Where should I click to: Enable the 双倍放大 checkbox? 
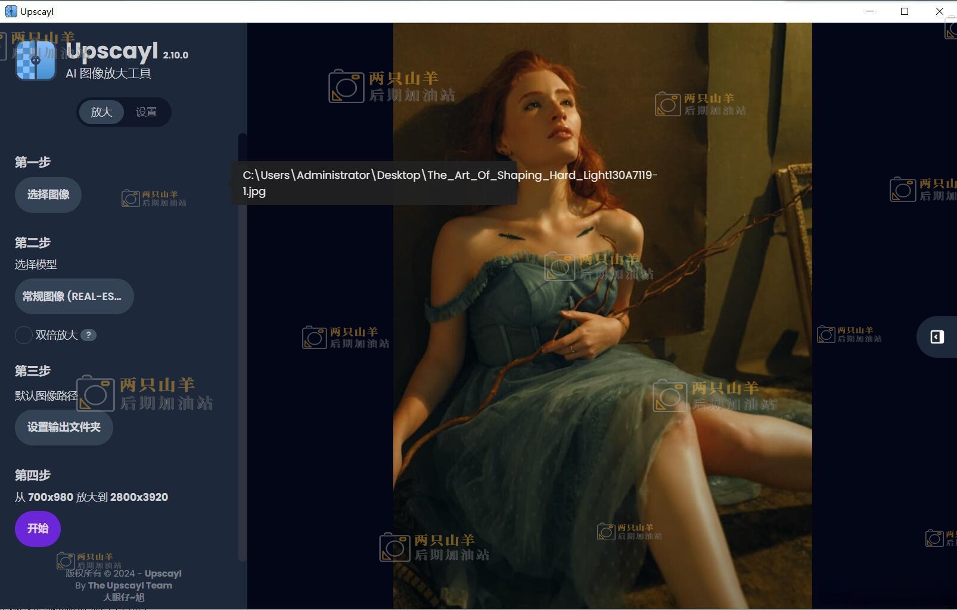[23, 335]
